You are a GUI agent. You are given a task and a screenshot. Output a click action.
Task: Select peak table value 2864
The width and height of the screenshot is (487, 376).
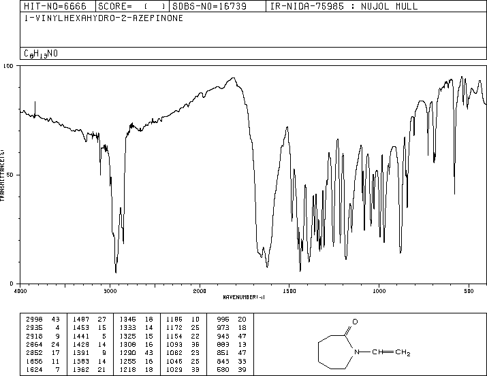(34, 344)
